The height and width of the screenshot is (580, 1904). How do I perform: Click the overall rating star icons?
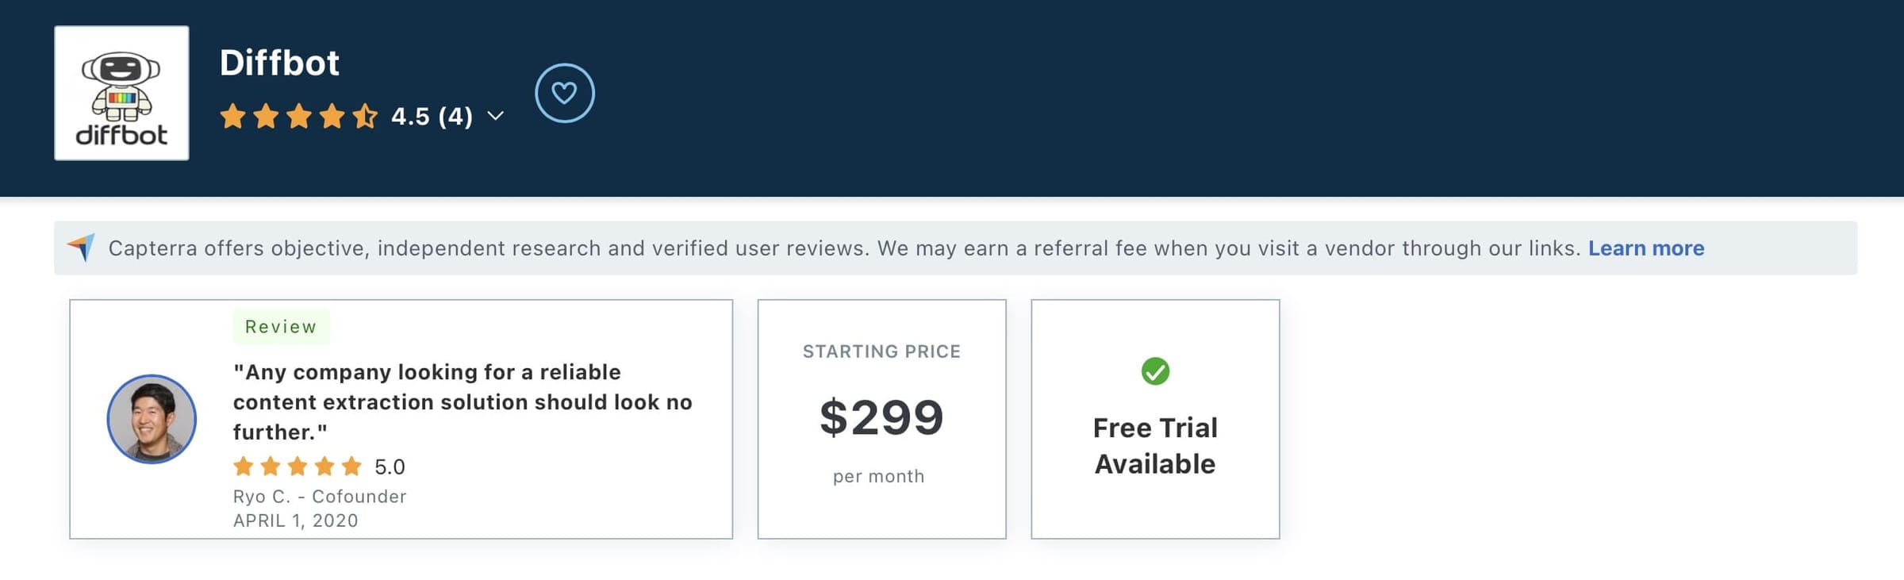tap(298, 117)
